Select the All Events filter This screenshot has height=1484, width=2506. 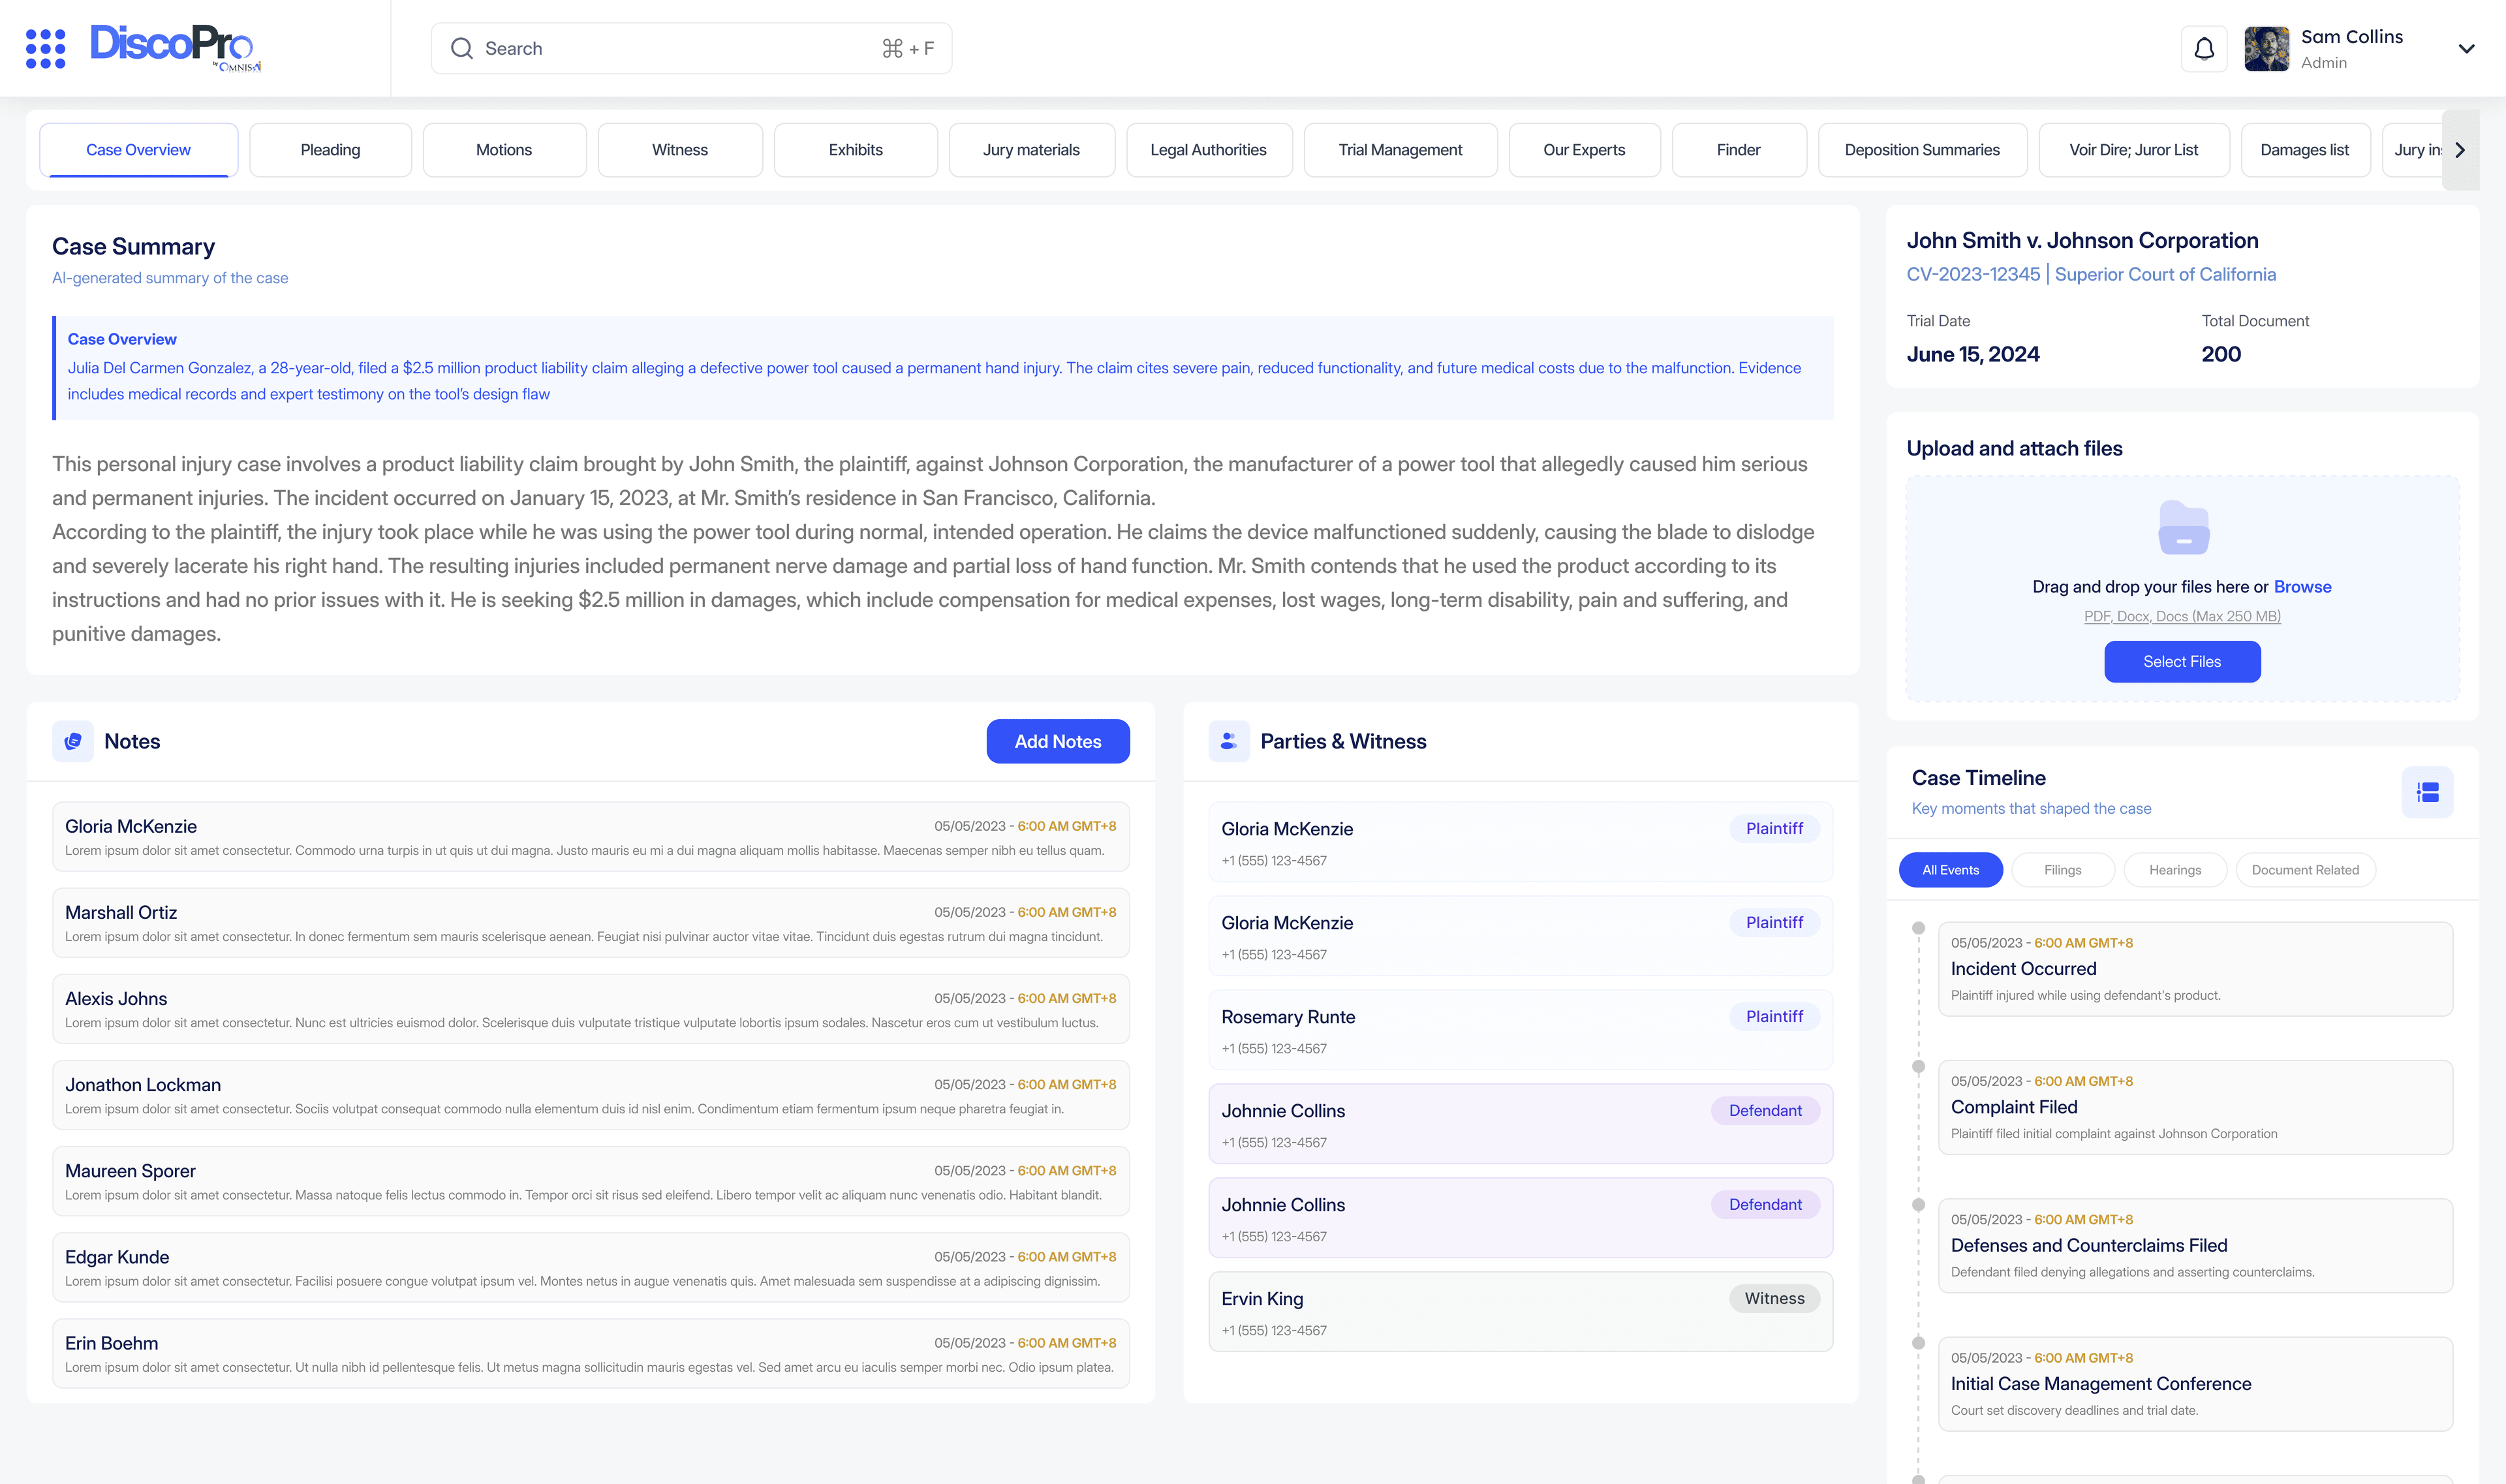coord(1950,870)
